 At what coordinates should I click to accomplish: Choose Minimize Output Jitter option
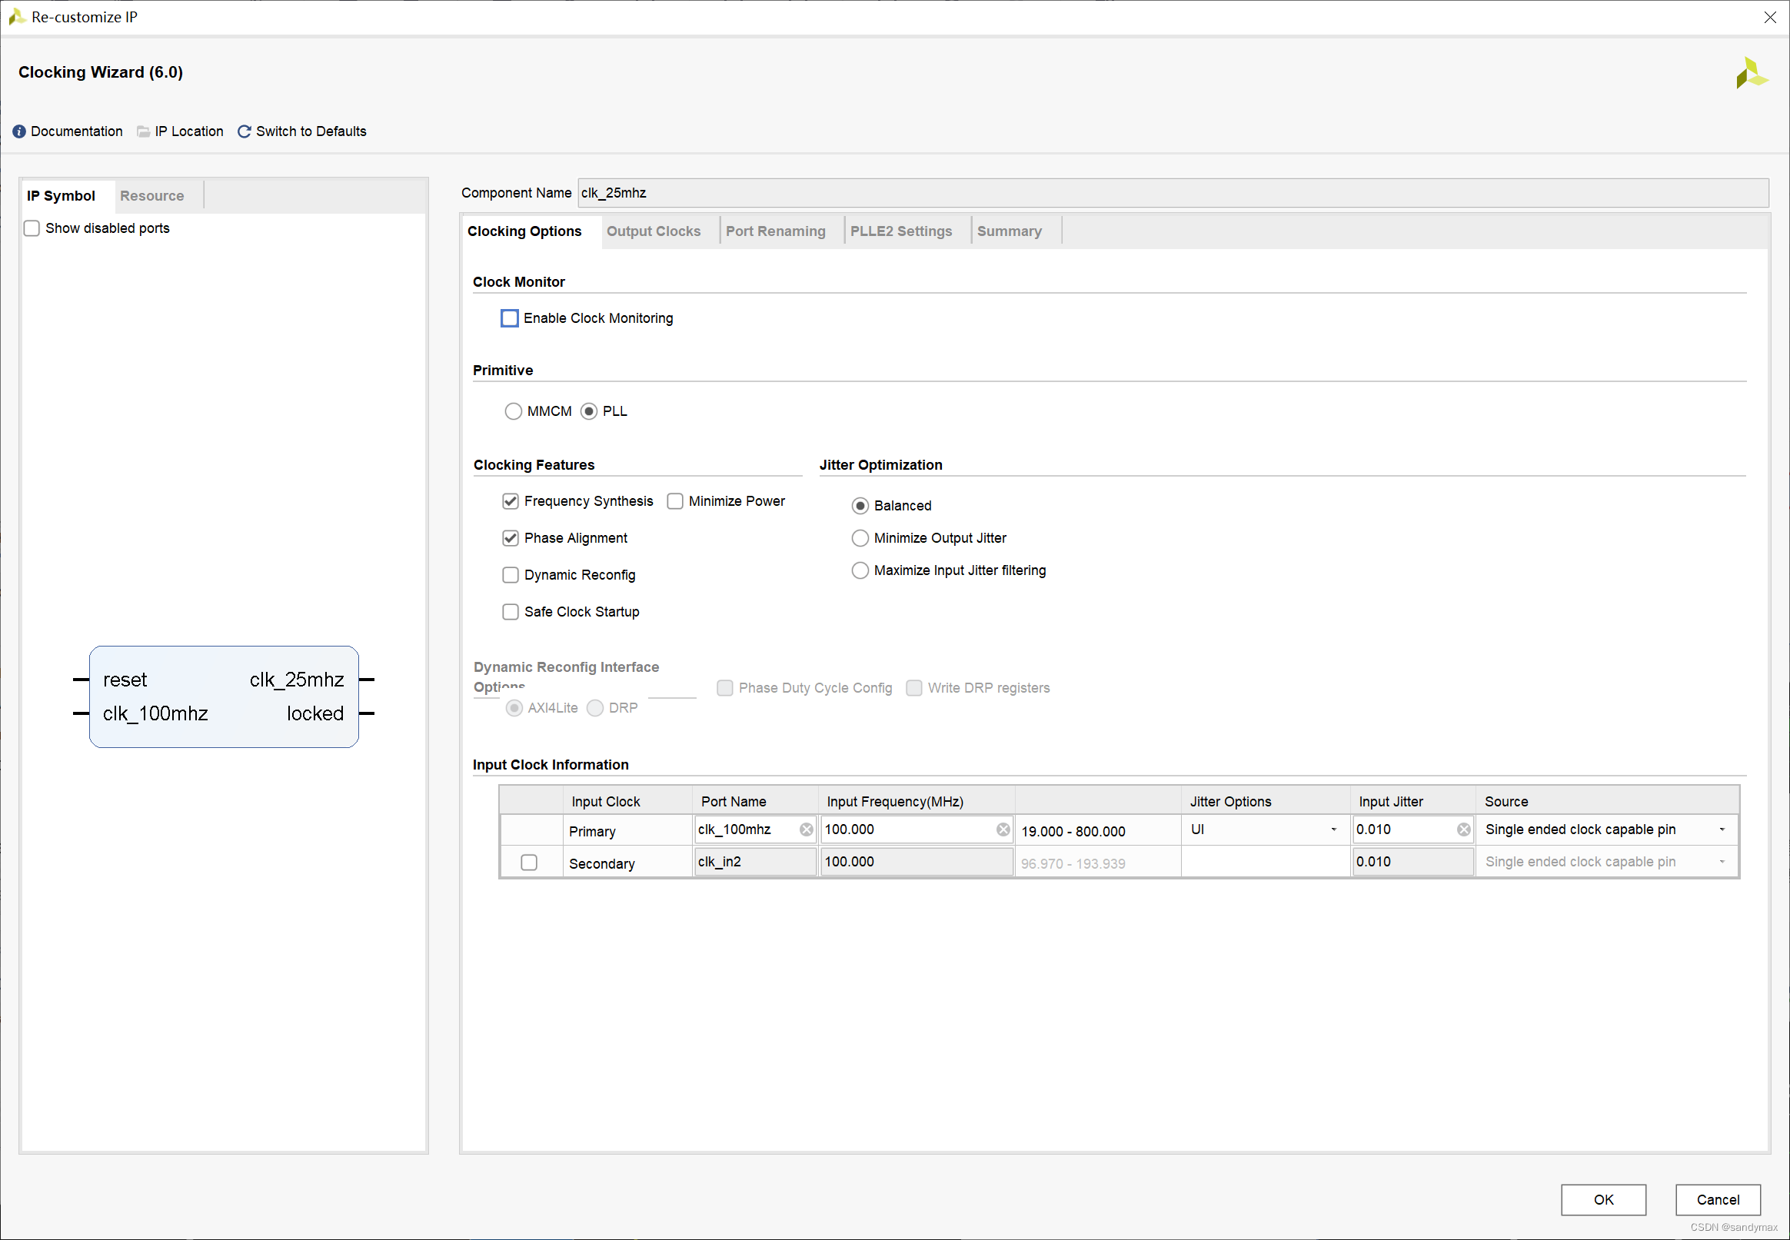pyautogui.click(x=860, y=538)
